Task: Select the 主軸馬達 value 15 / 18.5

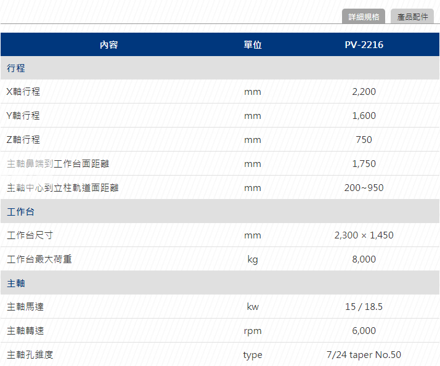Action: point(364,307)
